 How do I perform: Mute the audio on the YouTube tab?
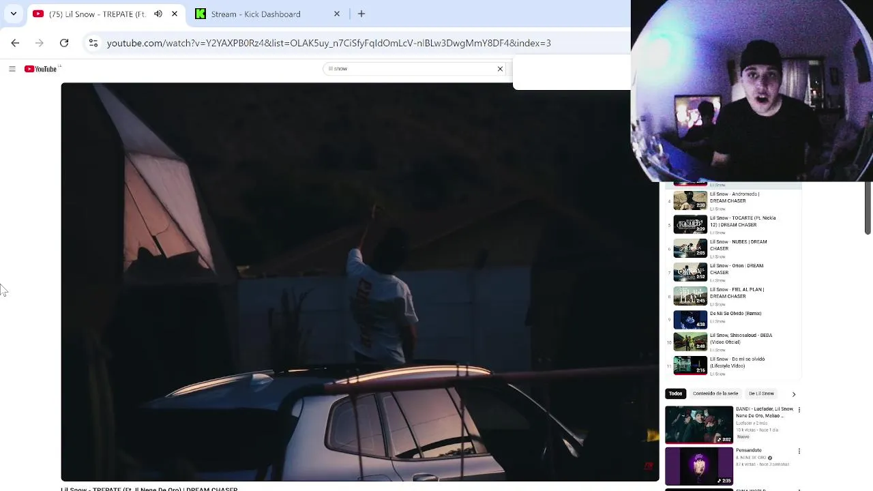(158, 14)
